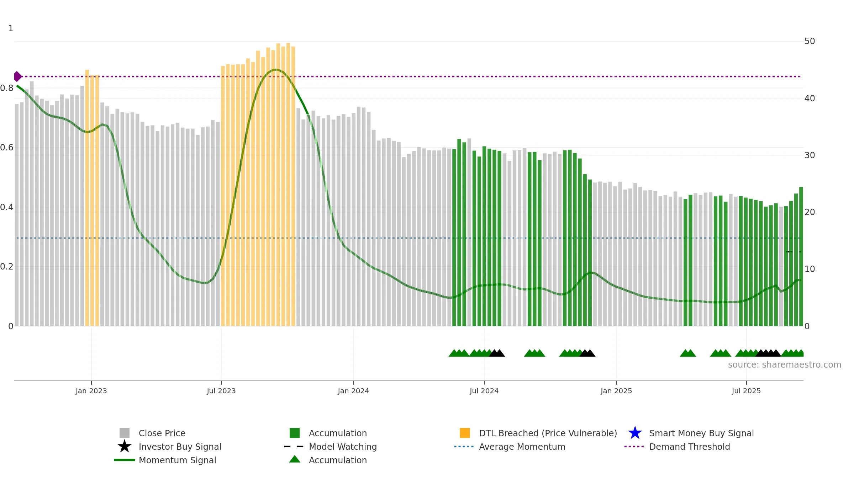The width and height of the screenshot is (854, 480).
Task: Click the DTL Breached (Price Vulnerable) label
Action: (x=548, y=433)
